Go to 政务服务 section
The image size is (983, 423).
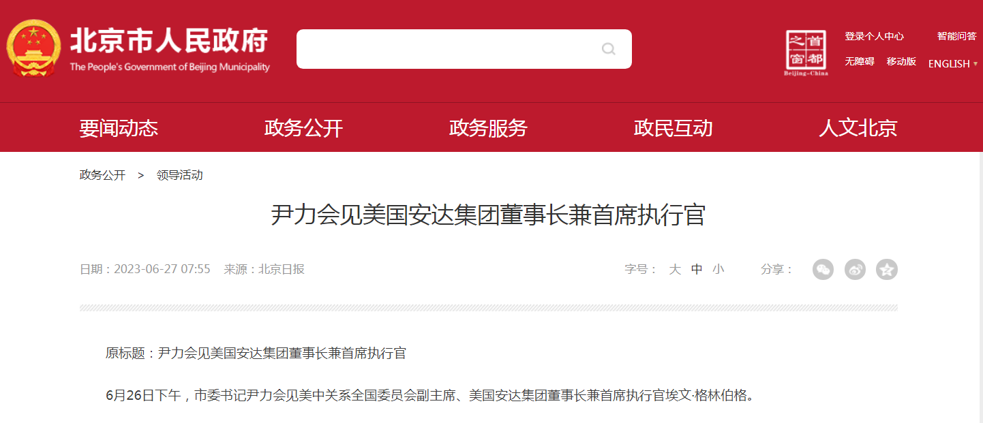[488, 128]
